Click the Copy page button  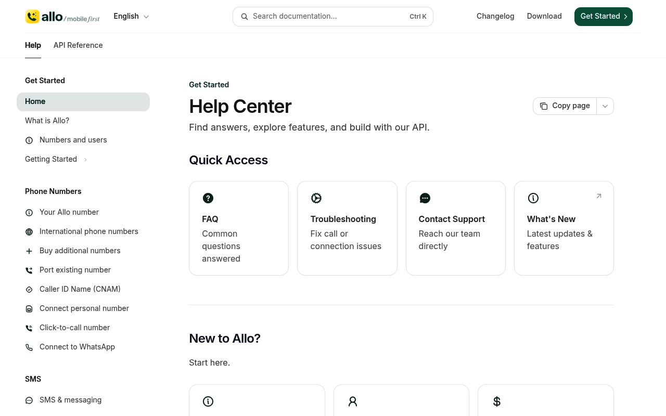(x=565, y=106)
